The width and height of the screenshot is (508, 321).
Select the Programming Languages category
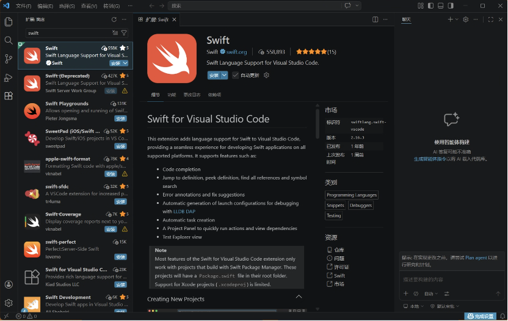click(352, 195)
